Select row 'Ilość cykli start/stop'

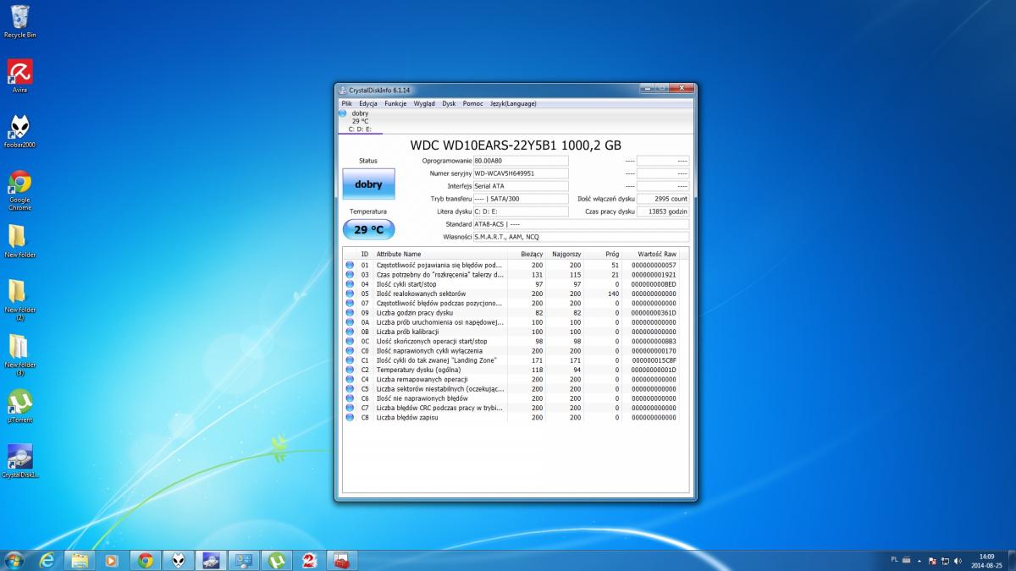pyautogui.click(x=516, y=284)
